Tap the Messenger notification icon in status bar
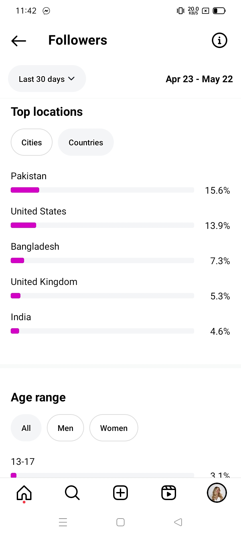Screen dimensions: 241x537 click(47, 11)
